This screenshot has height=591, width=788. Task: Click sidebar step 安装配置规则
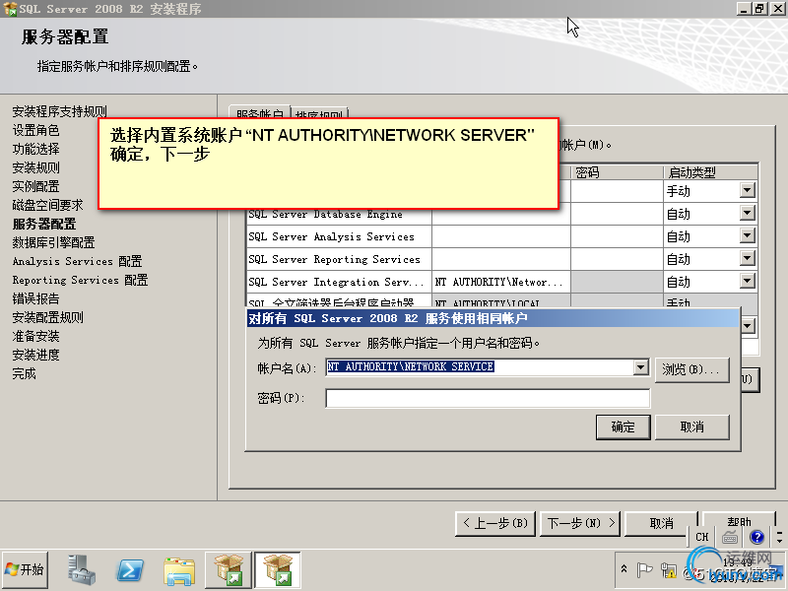tap(47, 317)
